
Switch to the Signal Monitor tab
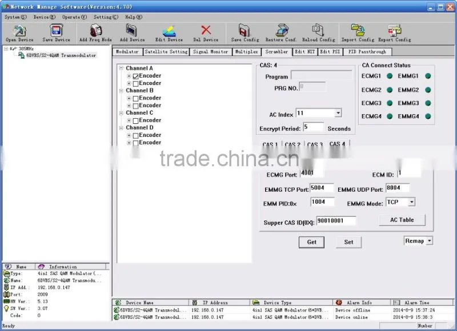pyautogui.click(x=210, y=52)
